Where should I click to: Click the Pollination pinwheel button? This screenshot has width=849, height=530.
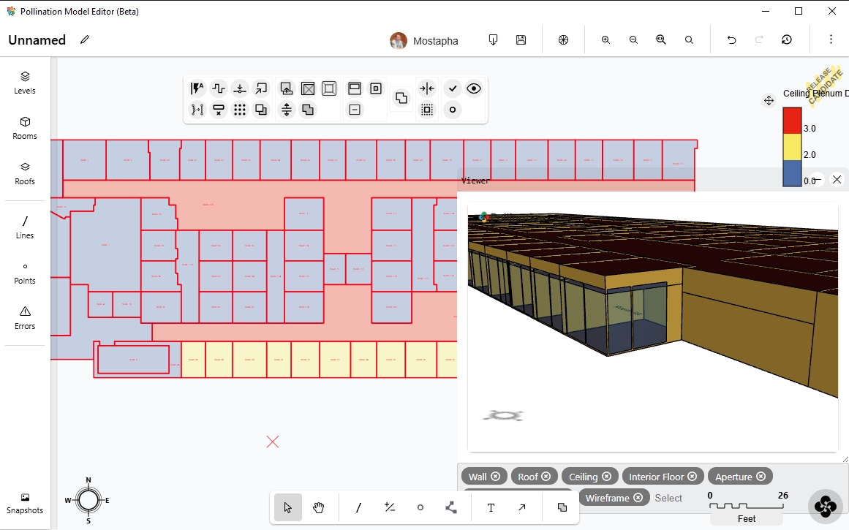824,505
